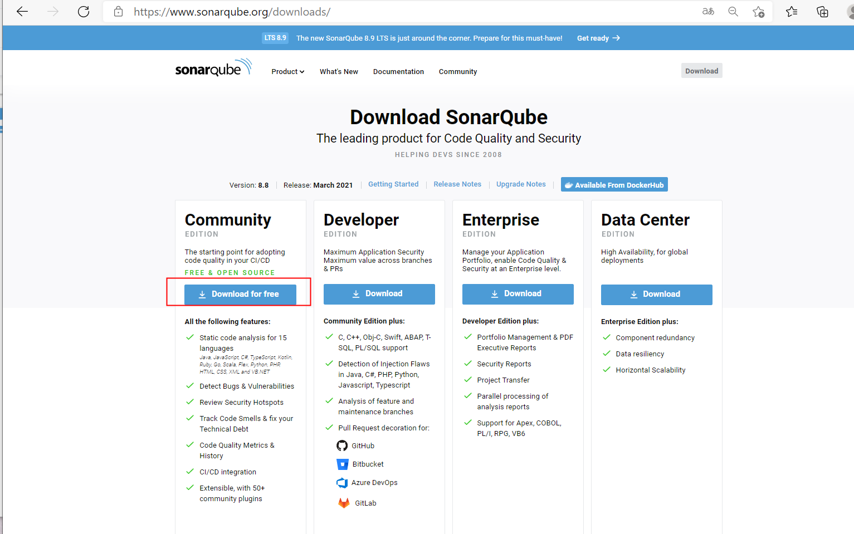854x534 pixels.
Task: Open the translate page icon
Action: [x=708, y=12]
